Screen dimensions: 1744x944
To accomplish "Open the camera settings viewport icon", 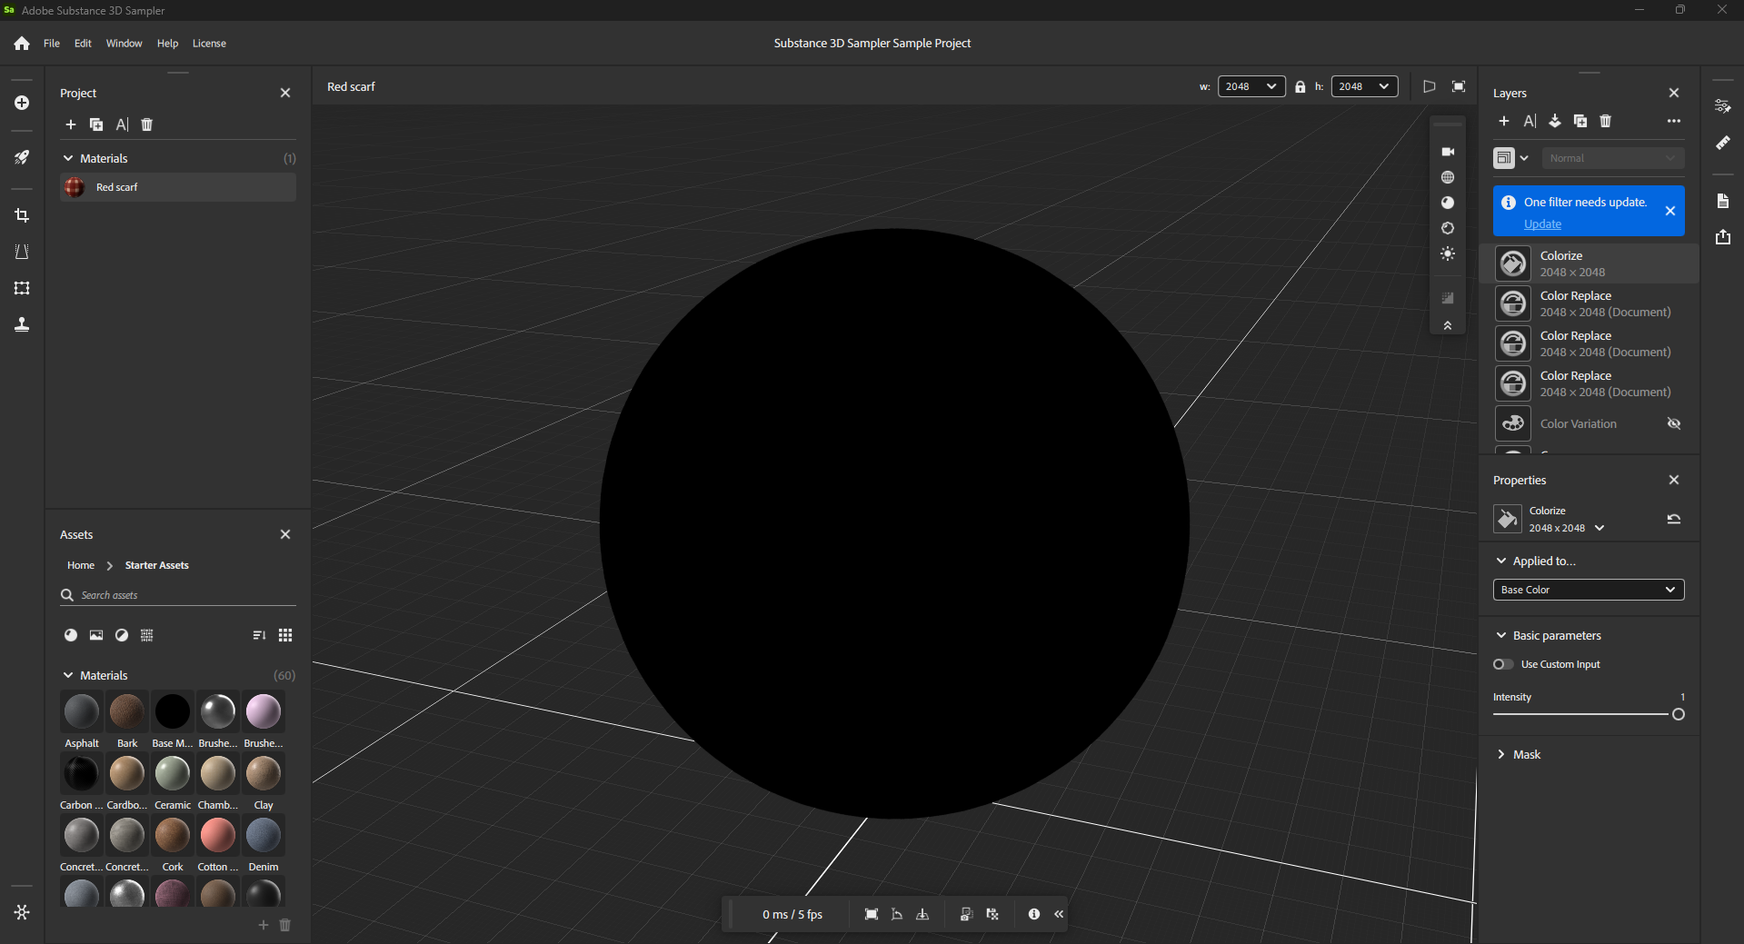I will [x=1448, y=152].
